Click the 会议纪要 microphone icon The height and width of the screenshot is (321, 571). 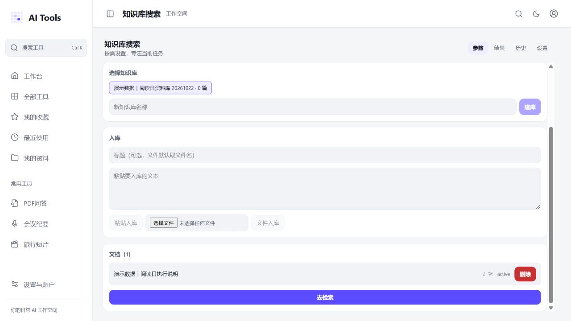click(15, 224)
